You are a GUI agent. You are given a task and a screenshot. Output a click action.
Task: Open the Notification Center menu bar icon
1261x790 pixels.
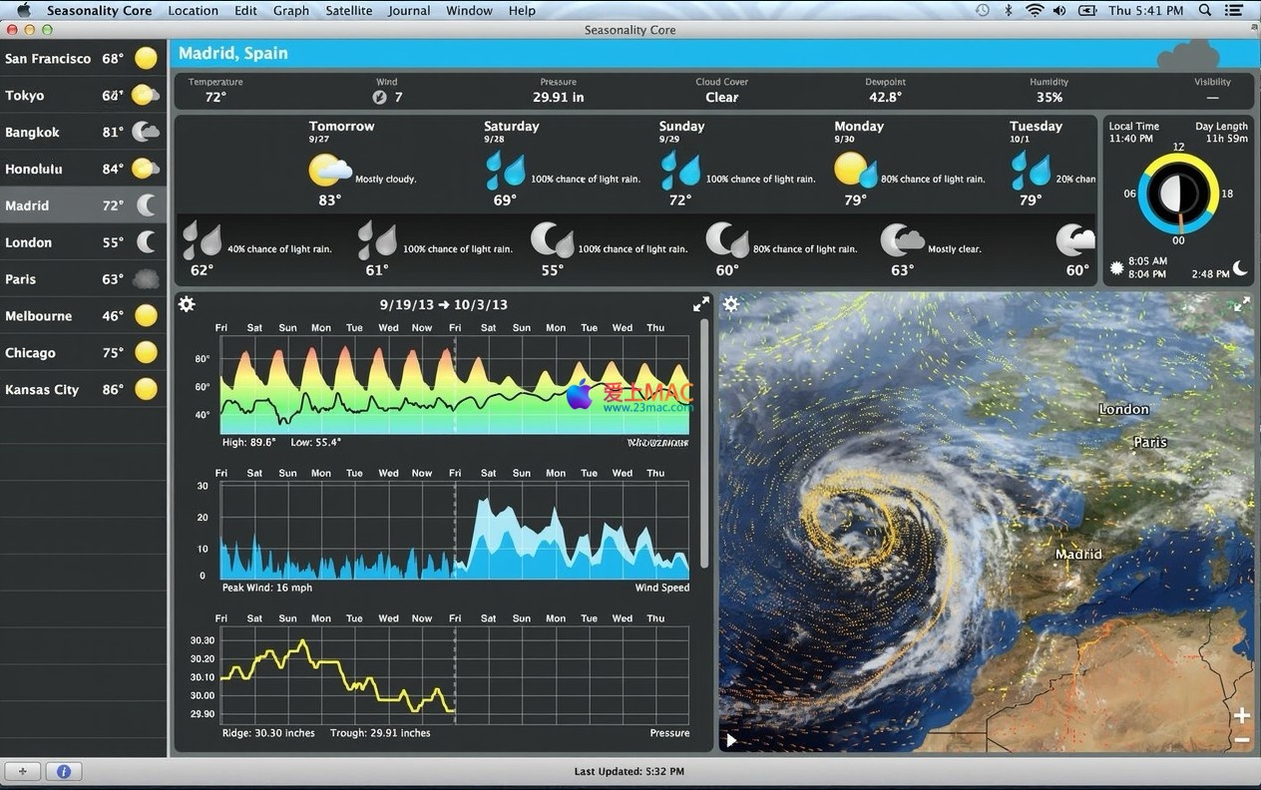tap(1237, 10)
